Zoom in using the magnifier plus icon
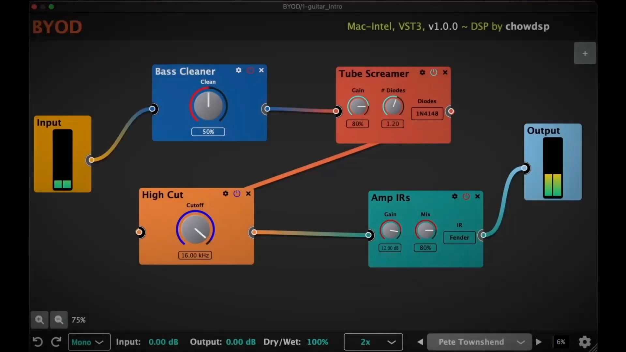Image resolution: width=626 pixels, height=352 pixels. coord(39,320)
